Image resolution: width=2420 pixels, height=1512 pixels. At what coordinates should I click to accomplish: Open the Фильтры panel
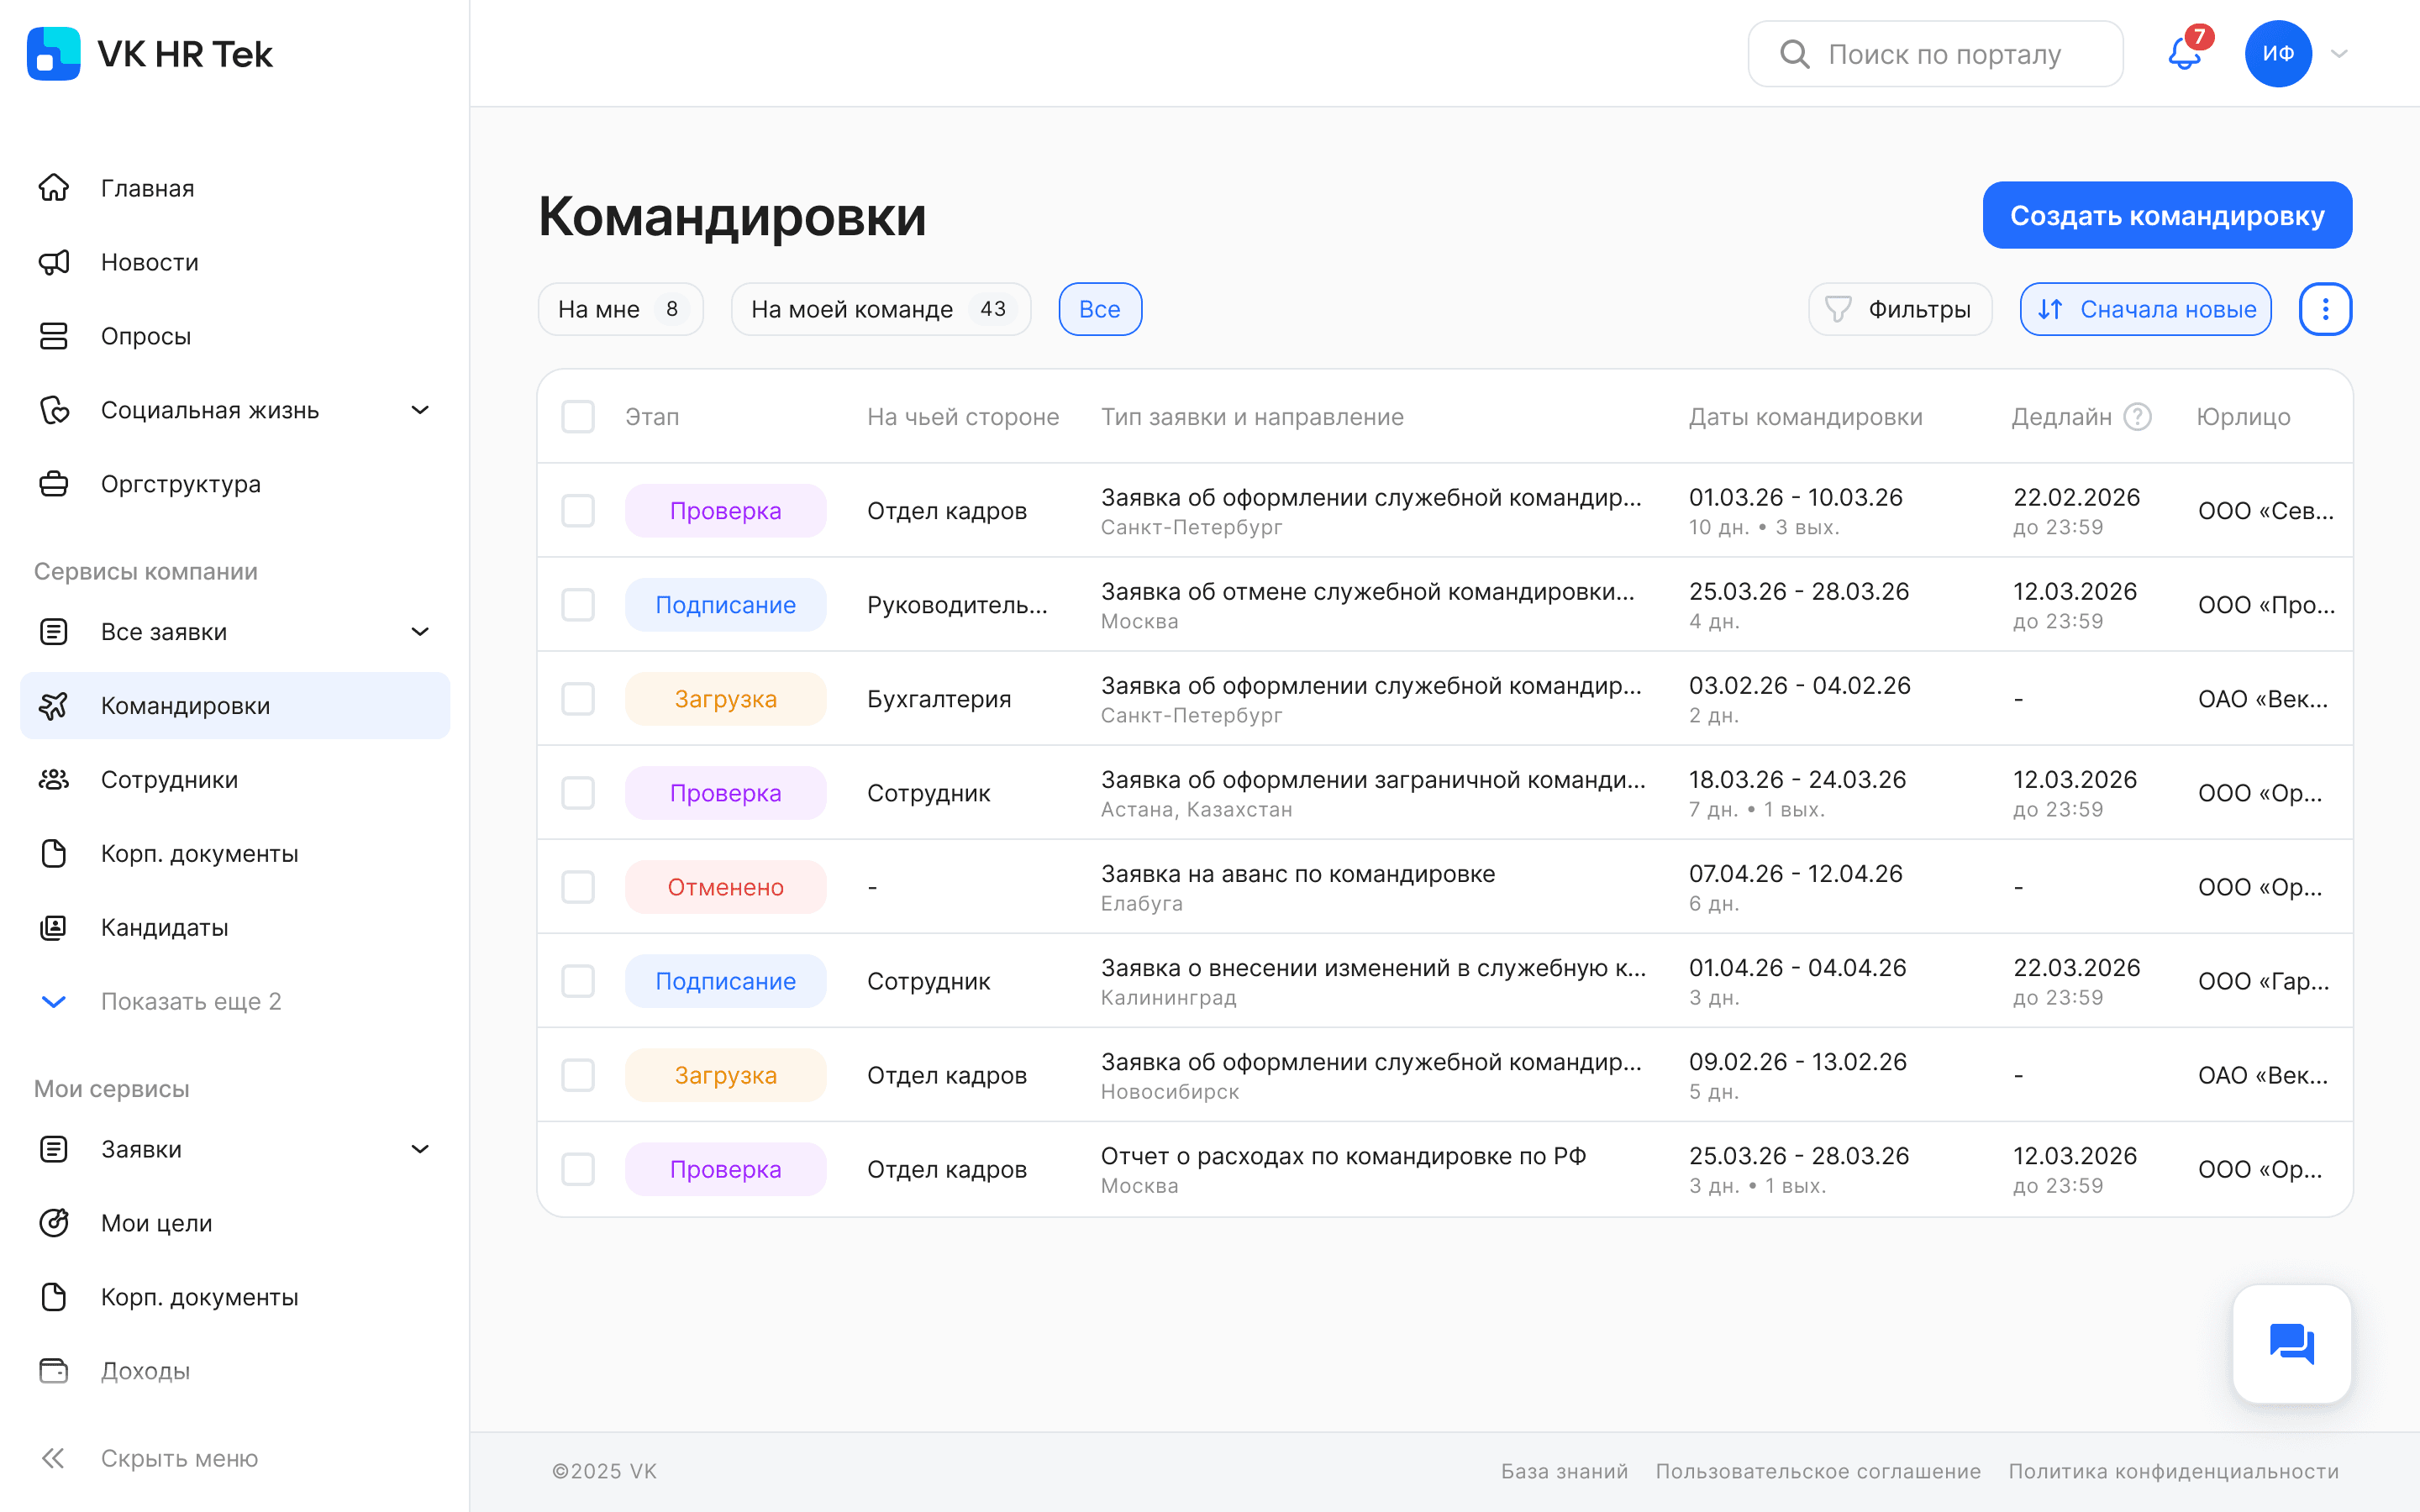pos(1900,309)
